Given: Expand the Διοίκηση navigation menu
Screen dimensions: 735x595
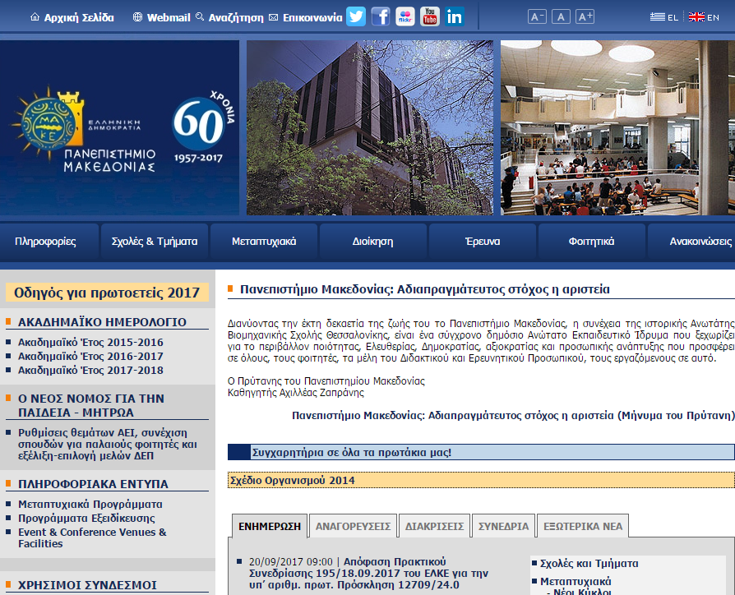Looking at the screenshot, I should (372, 242).
